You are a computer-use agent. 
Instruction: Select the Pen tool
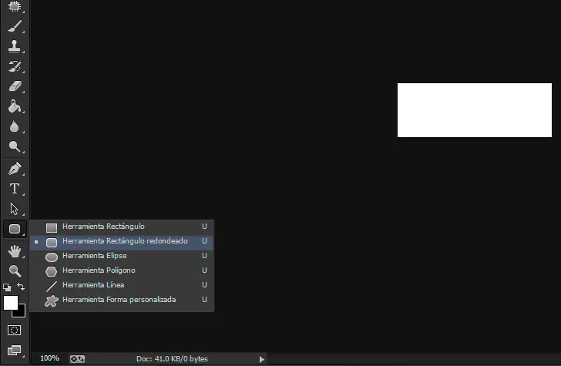coord(15,169)
